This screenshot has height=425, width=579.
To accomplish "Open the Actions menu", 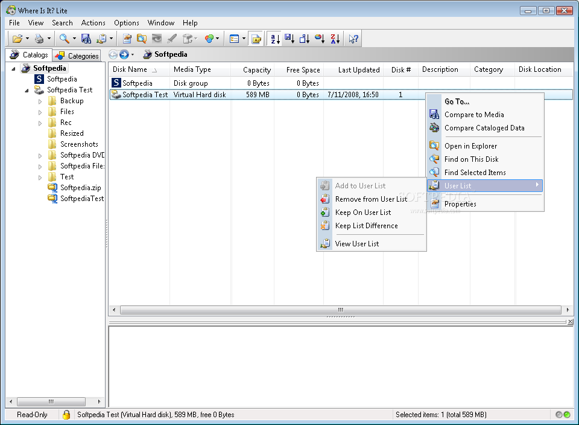I will coord(93,23).
